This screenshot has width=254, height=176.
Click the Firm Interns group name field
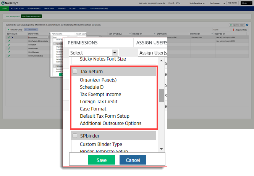[x=38, y=37]
